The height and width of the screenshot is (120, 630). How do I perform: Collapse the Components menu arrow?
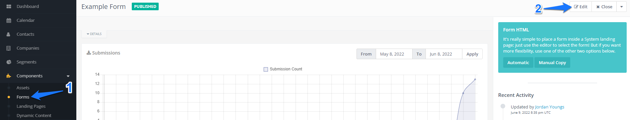pyautogui.click(x=68, y=76)
